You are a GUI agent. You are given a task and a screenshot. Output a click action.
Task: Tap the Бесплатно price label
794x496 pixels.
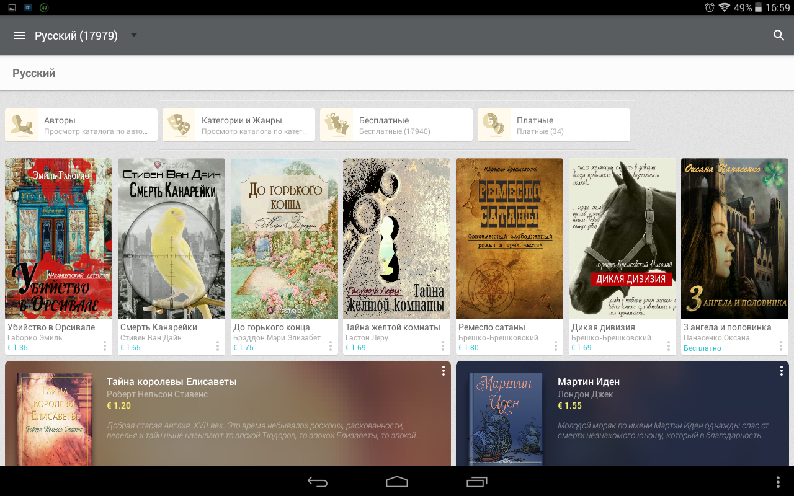pos(702,348)
